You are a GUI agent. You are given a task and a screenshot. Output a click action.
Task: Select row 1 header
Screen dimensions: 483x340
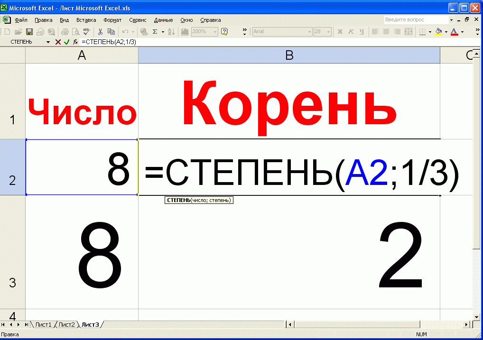[x=12, y=101]
